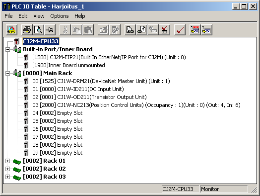Image resolution: width=260 pixels, height=196 pixels.
Task: Click the CPU icon beside CJ2M-CPU33
Action: [x=17, y=41]
